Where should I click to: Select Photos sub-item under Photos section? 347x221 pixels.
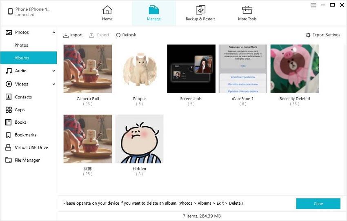(21, 45)
